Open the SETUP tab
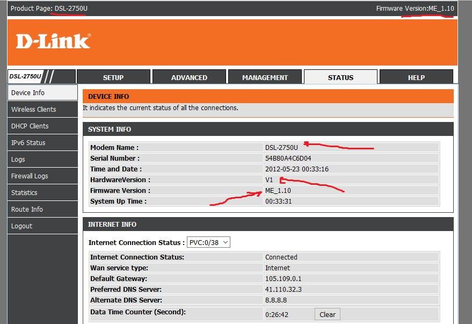The width and height of the screenshot is (472, 324). [113, 77]
